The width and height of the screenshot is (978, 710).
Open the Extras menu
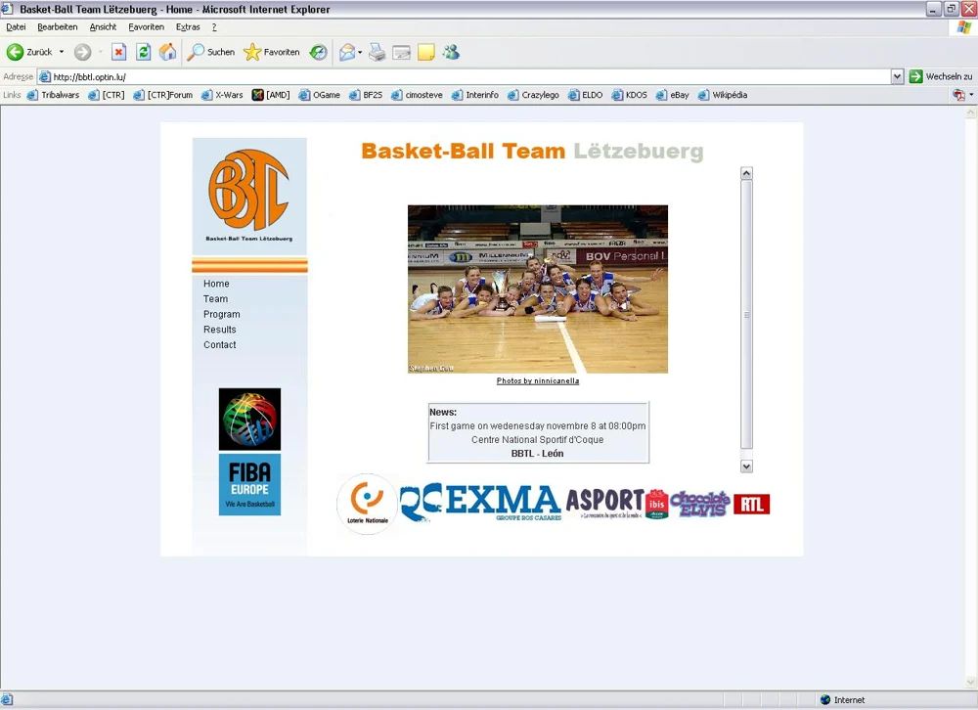point(188,26)
